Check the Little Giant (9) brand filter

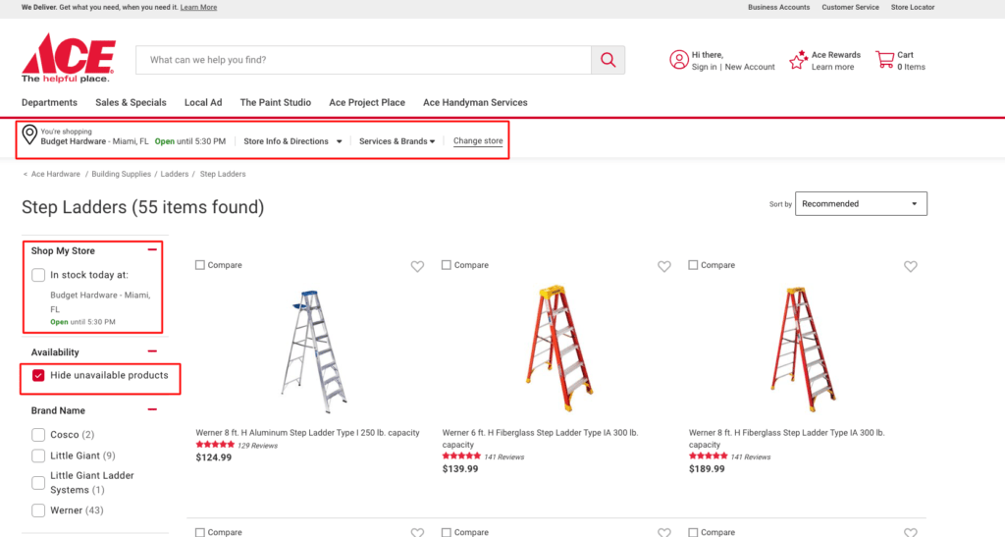38,456
